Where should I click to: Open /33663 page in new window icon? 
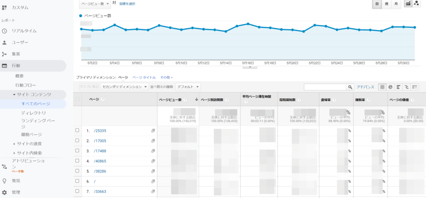[153, 191]
